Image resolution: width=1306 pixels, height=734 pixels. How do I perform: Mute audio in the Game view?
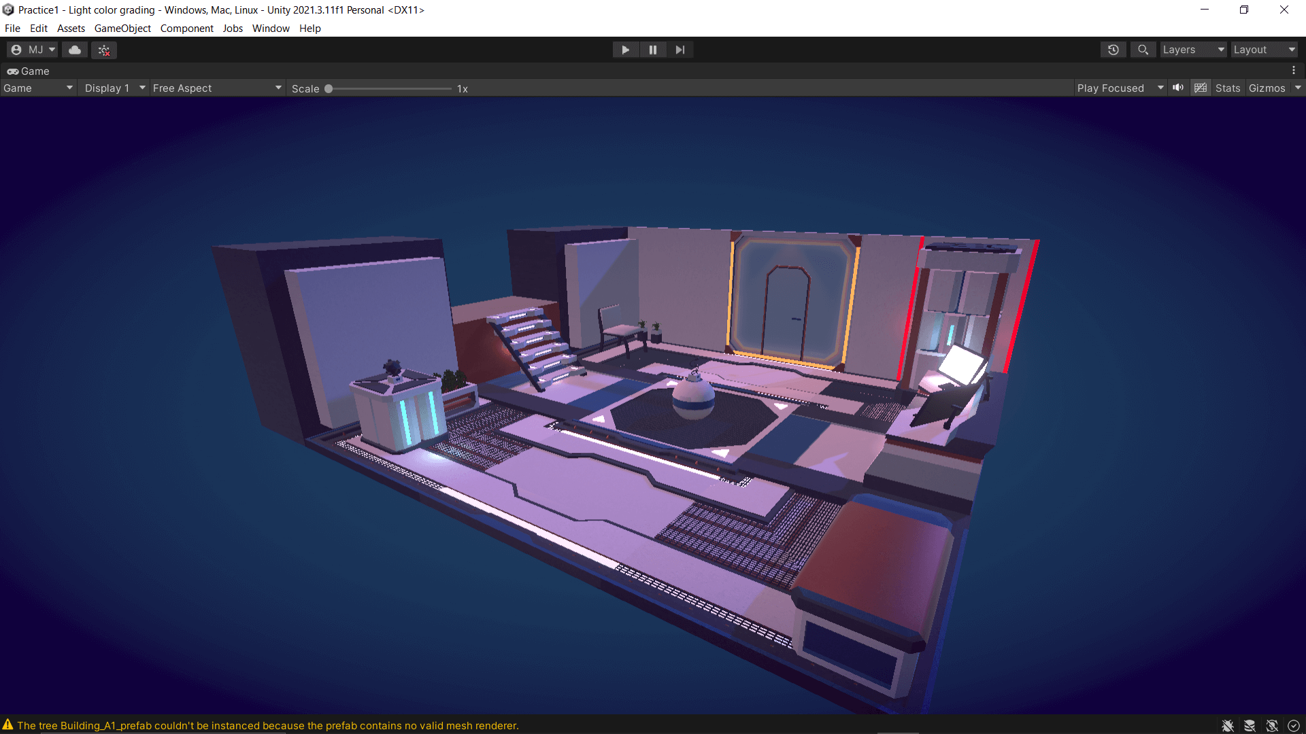pos(1178,88)
